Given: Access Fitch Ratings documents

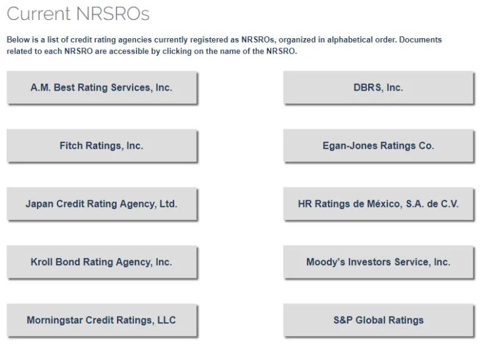Looking at the screenshot, I should tap(101, 146).
